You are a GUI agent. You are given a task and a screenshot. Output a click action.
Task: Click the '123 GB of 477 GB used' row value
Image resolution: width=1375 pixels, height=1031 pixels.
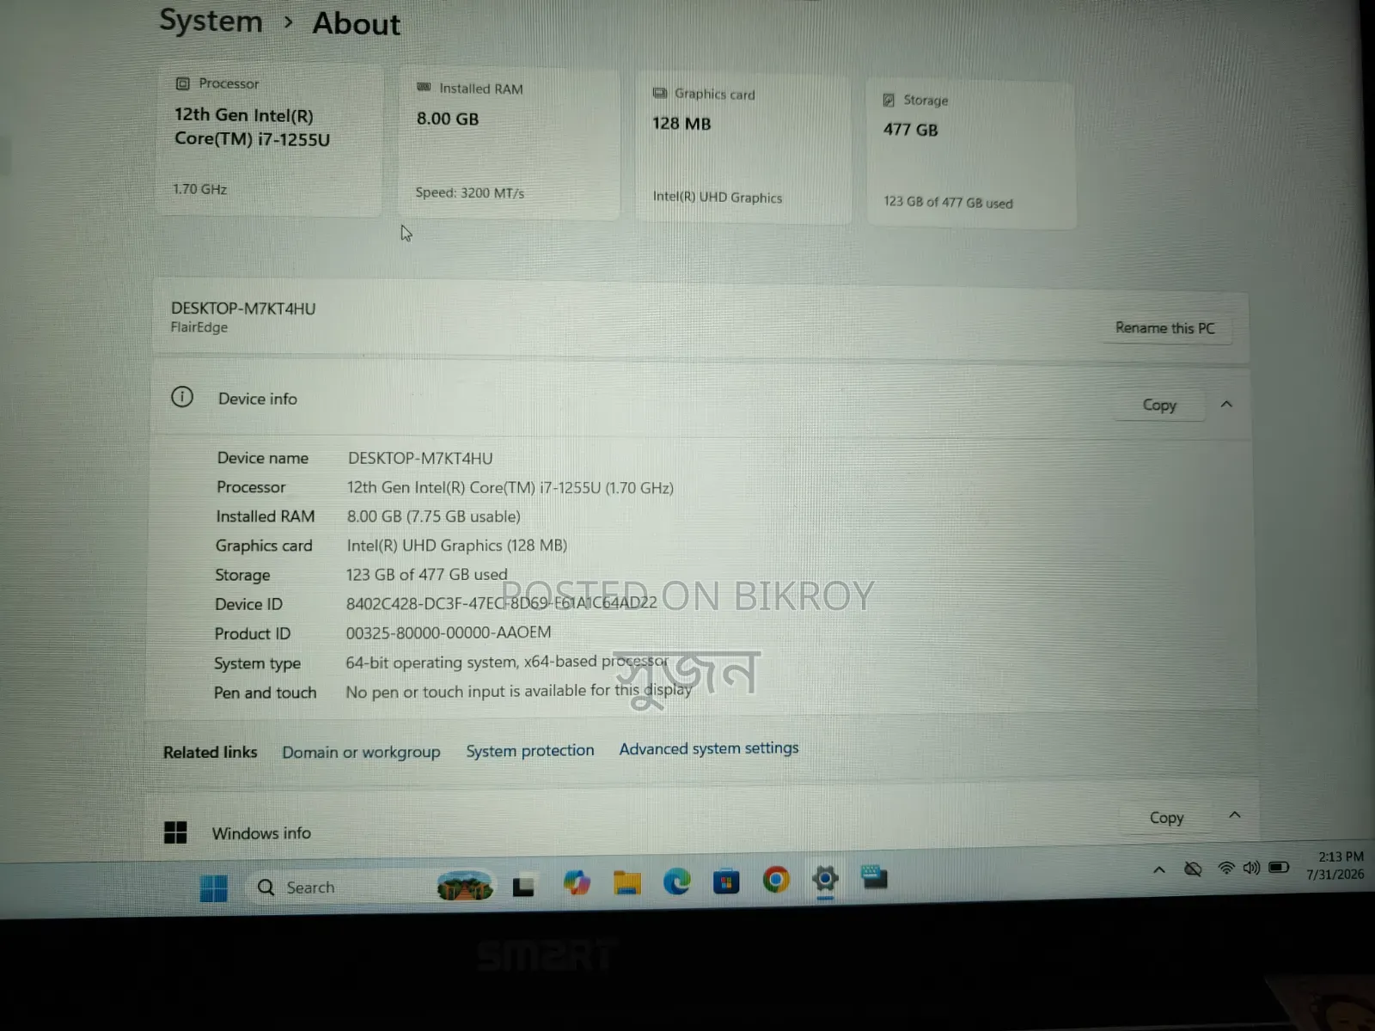click(426, 575)
